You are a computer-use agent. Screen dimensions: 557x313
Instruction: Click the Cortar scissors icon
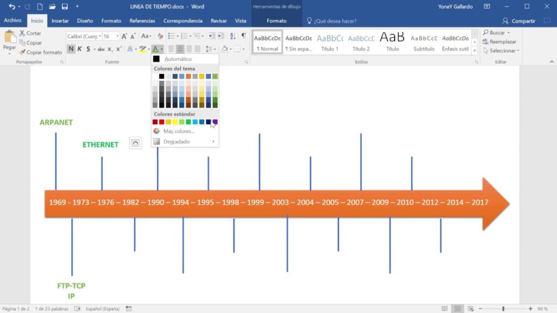pyautogui.click(x=22, y=33)
